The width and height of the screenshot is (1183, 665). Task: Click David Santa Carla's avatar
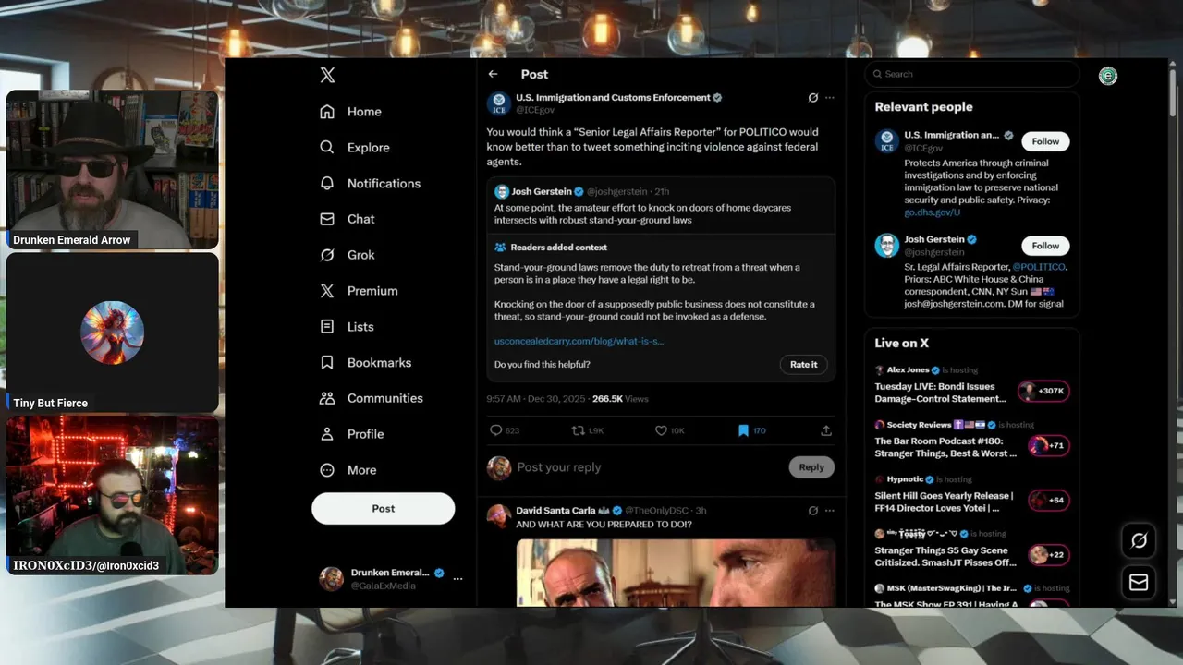pos(499,516)
